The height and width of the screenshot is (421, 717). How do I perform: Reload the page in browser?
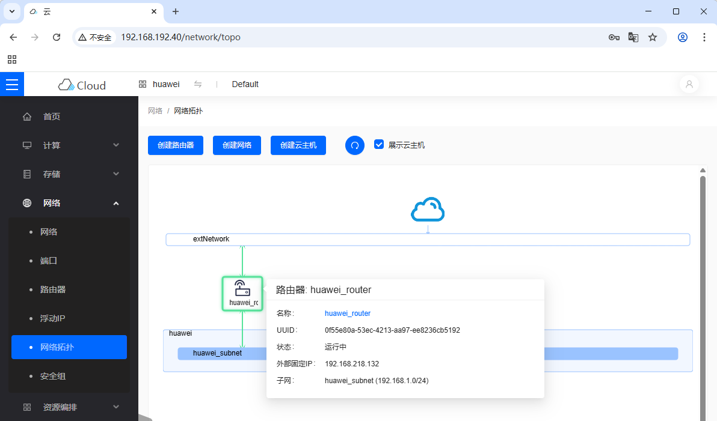tap(57, 37)
